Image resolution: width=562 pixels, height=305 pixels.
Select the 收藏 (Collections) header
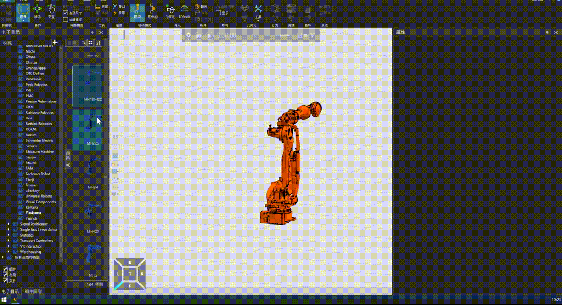pos(7,43)
